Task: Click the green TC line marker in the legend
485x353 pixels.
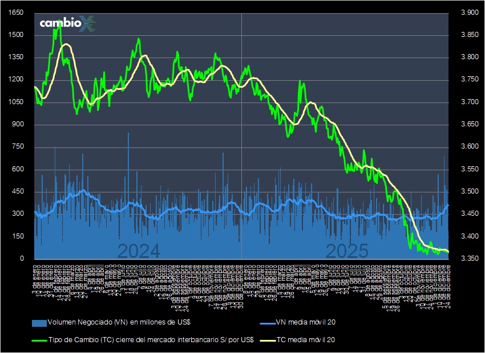Action: pos(39,340)
